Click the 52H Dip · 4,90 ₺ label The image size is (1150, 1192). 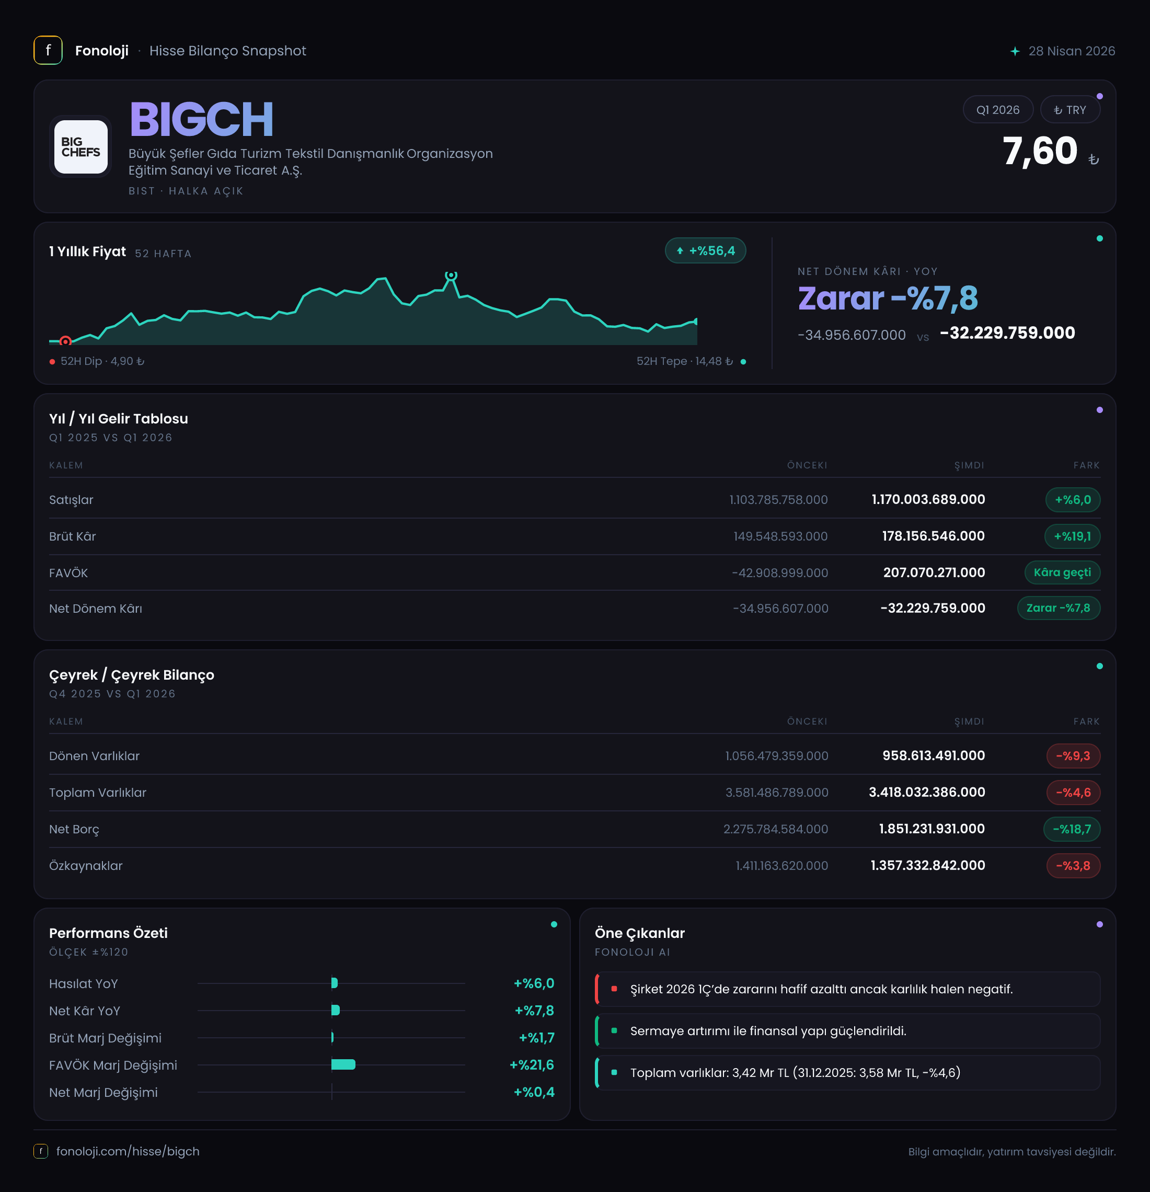click(102, 361)
